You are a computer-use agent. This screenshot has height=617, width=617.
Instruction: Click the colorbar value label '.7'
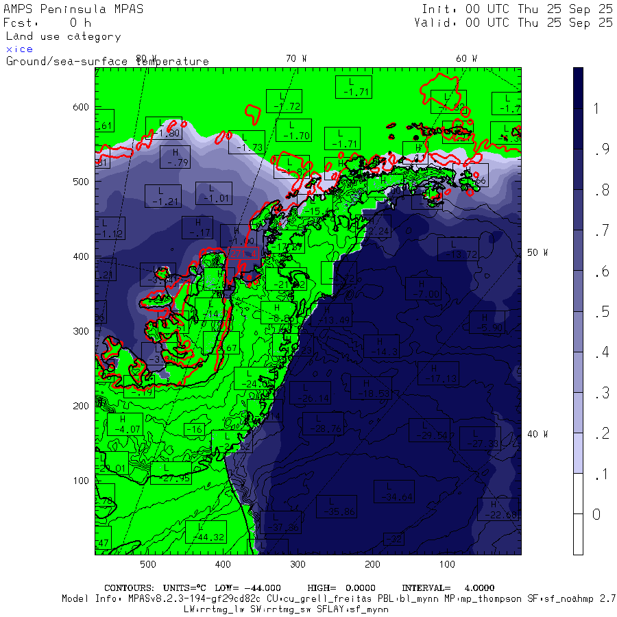[x=603, y=230]
